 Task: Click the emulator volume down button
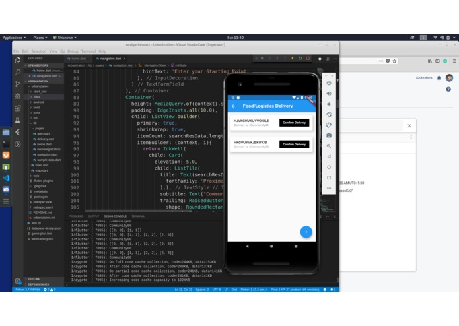pyautogui.click(x=329, y=104)
